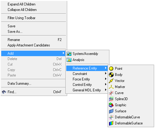The width and height of the screenshot is (155, 129).
Task: Open the Control Entity submenu entry
Action: click(87, 85)
